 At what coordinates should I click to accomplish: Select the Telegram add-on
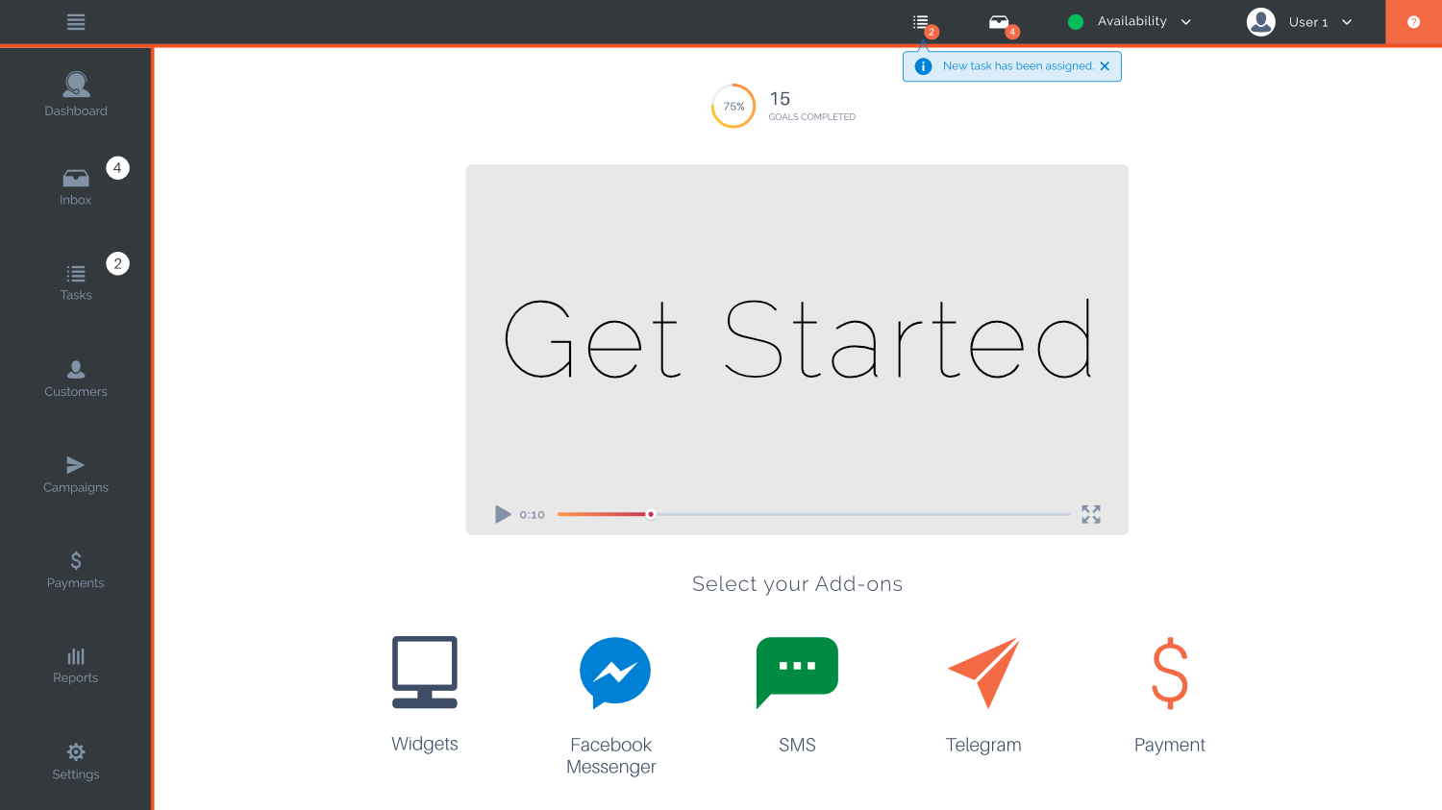982,673
